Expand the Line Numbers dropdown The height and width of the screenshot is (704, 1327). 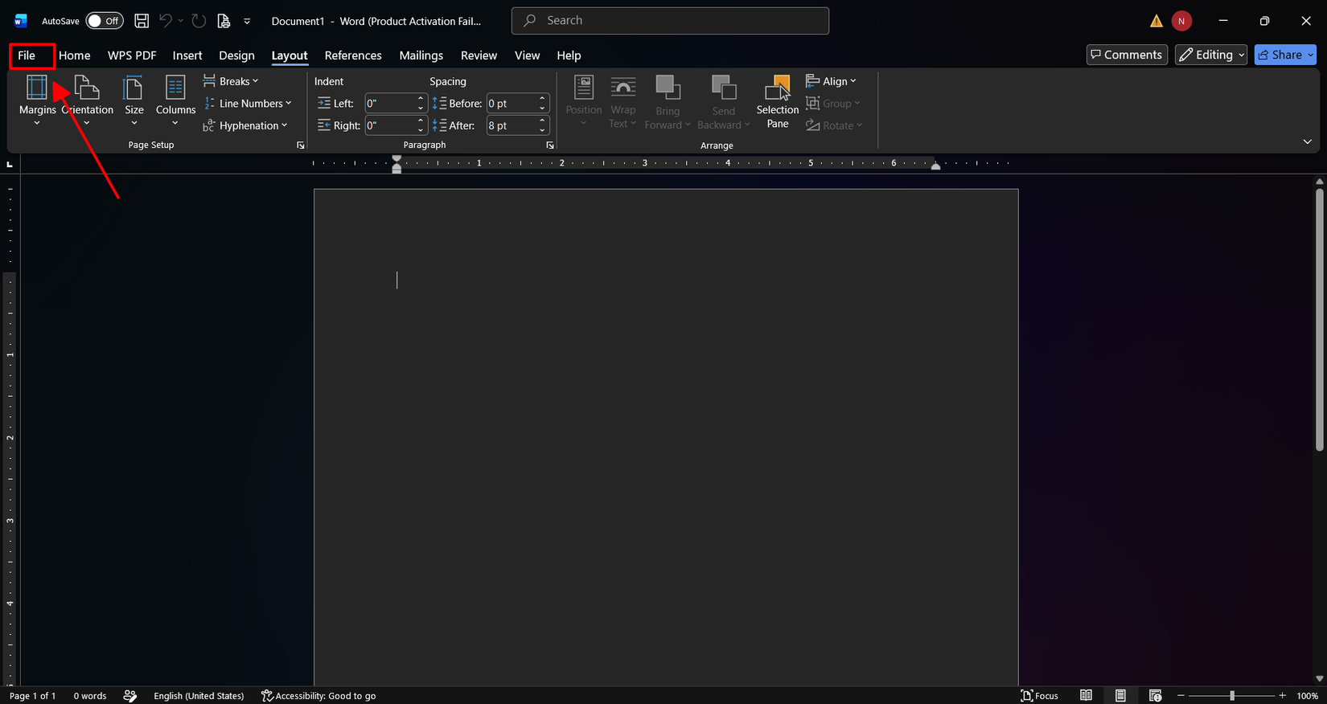pyautogui.click(x=247, y=104)
